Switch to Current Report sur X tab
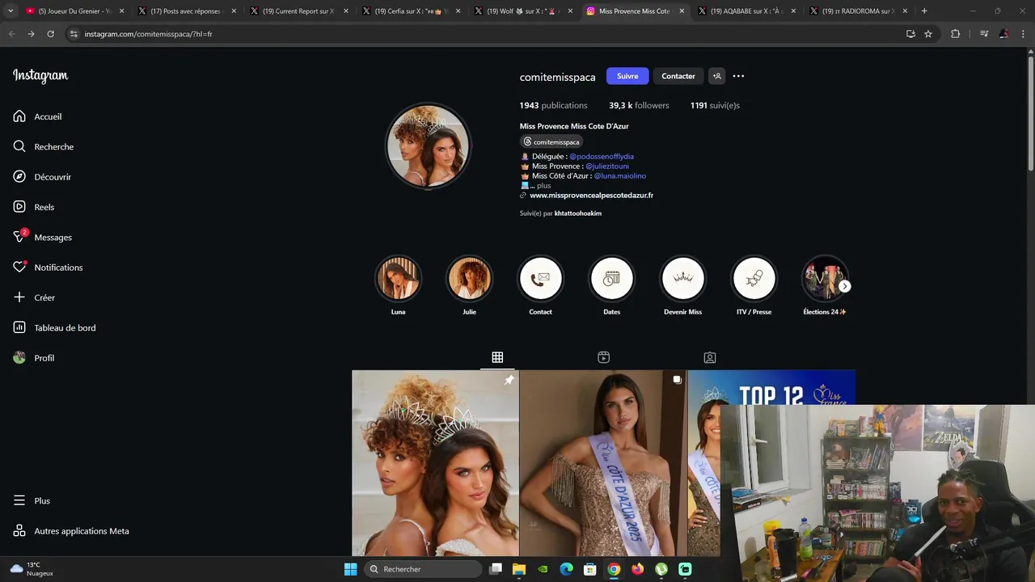Image resolution: width=1035 pixels, height=582 pixels. click(x=298, y=11)
